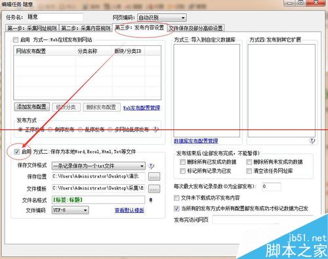Switch to 第一步：采集网址规则 tab
The width and height of the screenshot is (328, 259).
click(32, 28)
